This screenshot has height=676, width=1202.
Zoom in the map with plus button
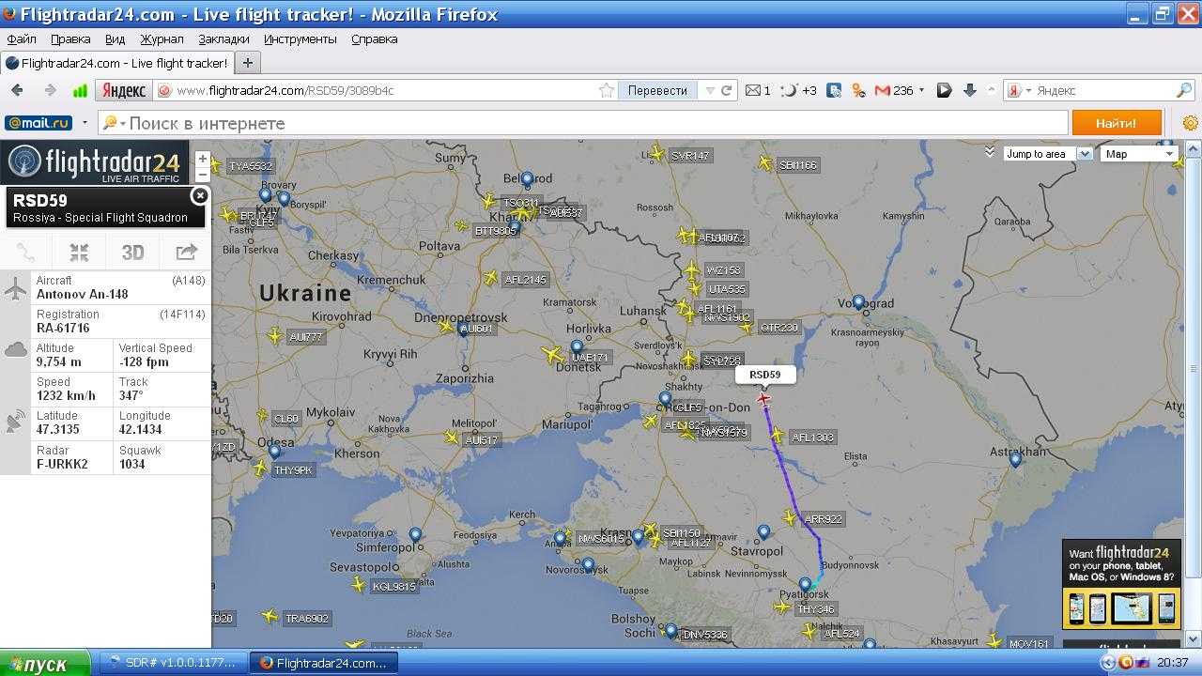coord(203,159)
